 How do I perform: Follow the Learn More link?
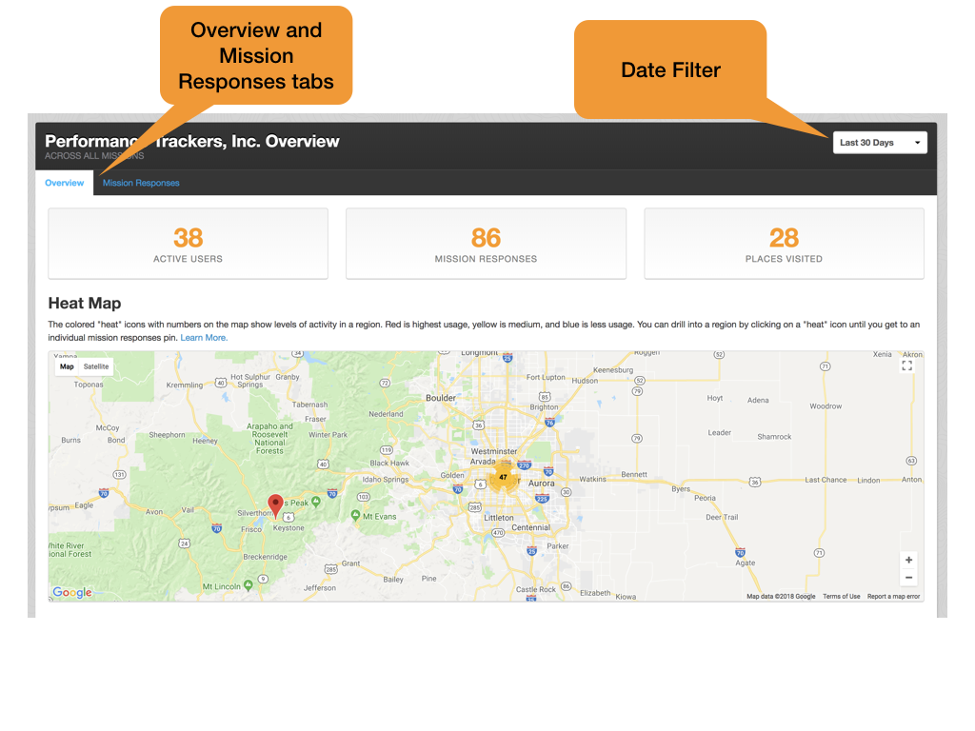pos(204,338)
